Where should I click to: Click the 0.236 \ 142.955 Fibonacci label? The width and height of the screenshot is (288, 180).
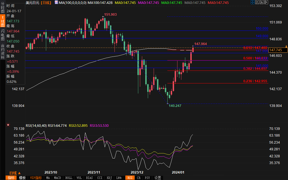[x=255, y=81]
